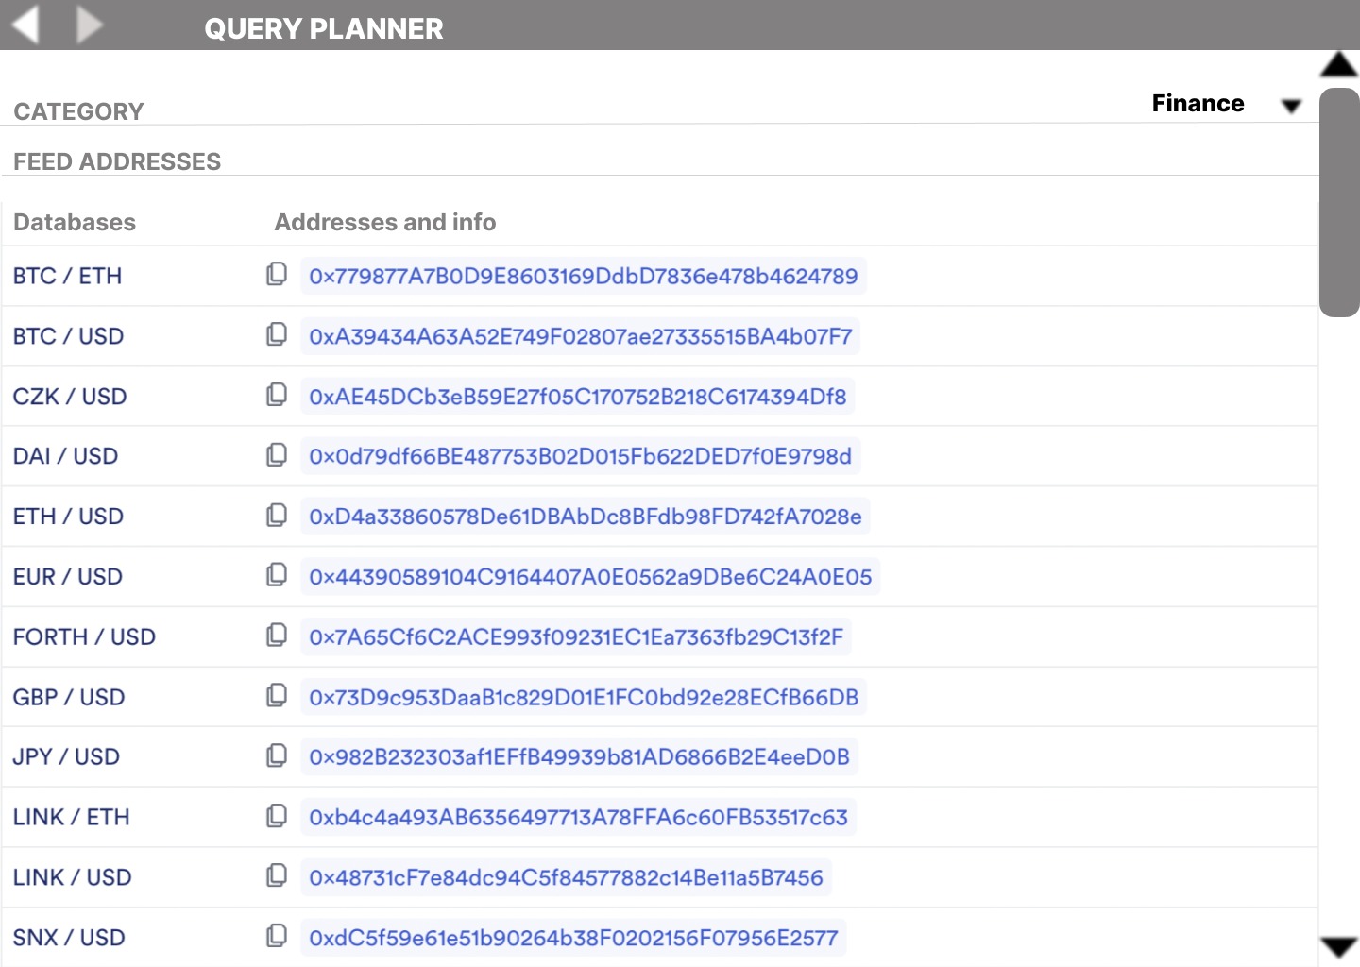Open the CZK / USD address link

pos(577,397)
